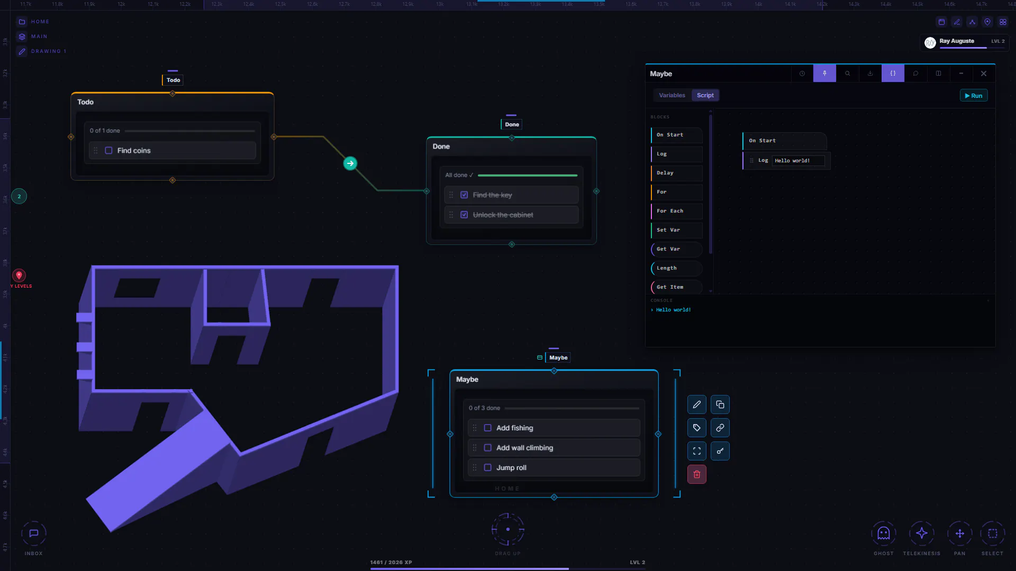Viewport: 1016px width, 571px height.
Task: Click the Done label tag above Done card
Action: (512, 124)
